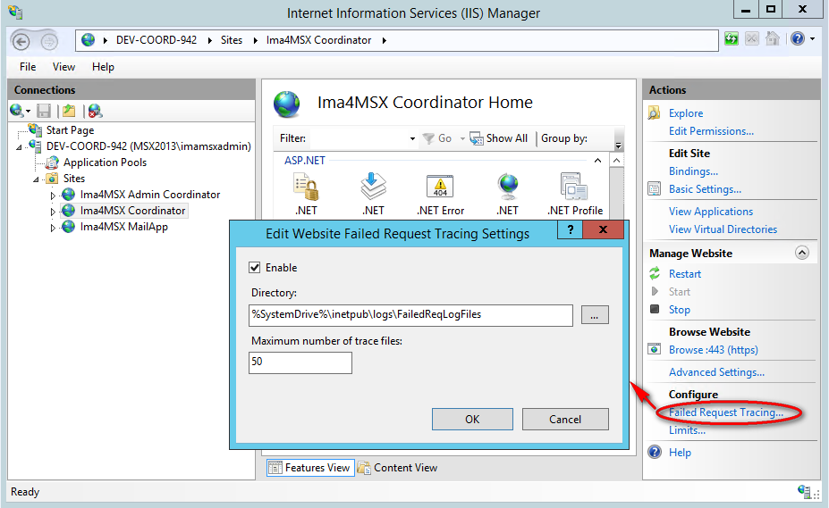Click the Help icon in Actions pane

coord(655,452)
